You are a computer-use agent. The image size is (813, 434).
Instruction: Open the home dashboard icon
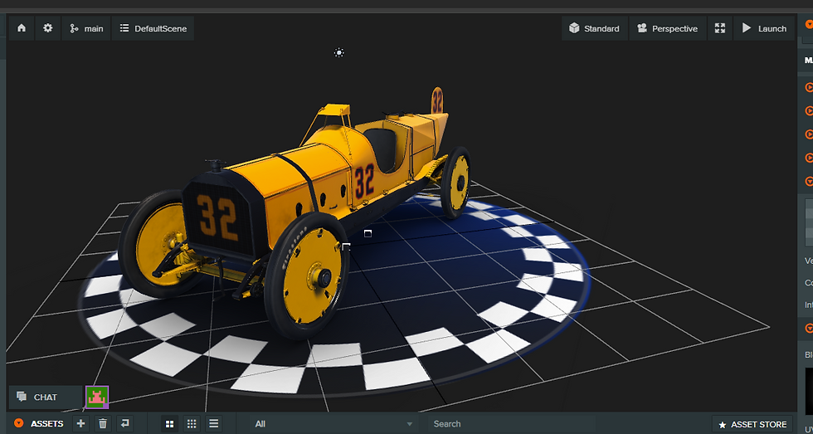click(x=22, y=28)
